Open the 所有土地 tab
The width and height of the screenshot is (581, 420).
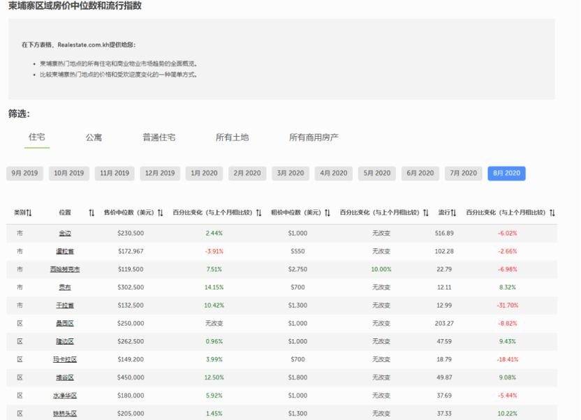tap(232, 137)
